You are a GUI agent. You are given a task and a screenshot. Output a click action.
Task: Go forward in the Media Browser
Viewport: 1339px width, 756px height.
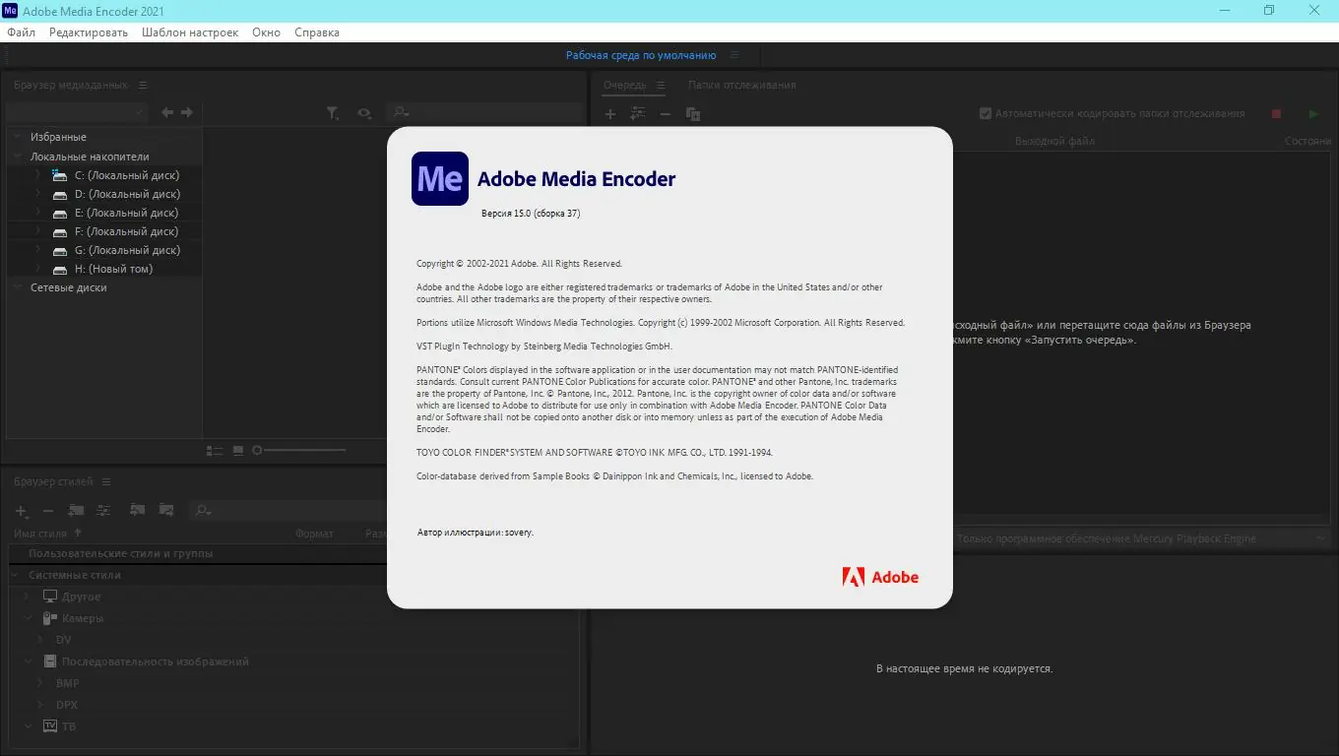[x=187, y=113]
